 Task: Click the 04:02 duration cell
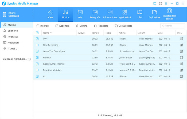click(x=95, y=51)
